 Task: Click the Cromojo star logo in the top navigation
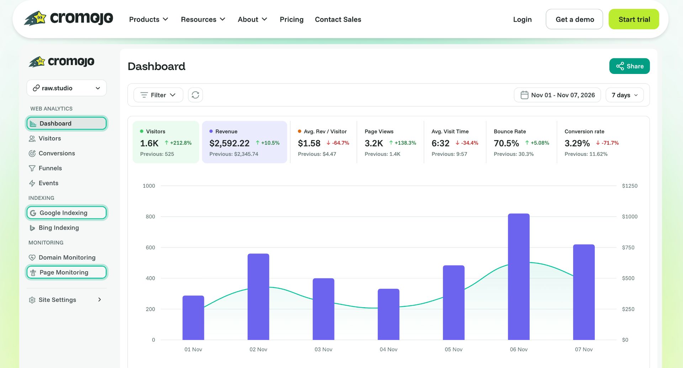tap(35, 18)
